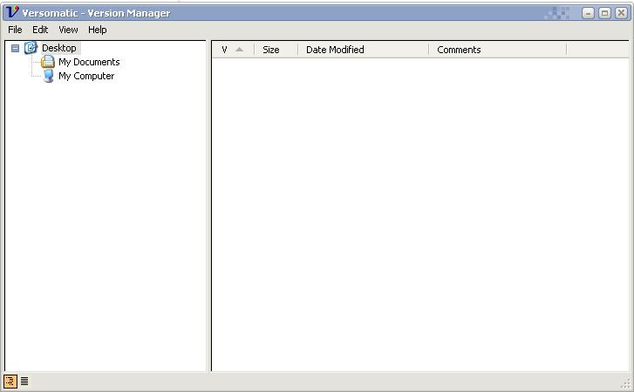Select the Desktop tree item label
634x392 pixels.
tap(59, 48)
